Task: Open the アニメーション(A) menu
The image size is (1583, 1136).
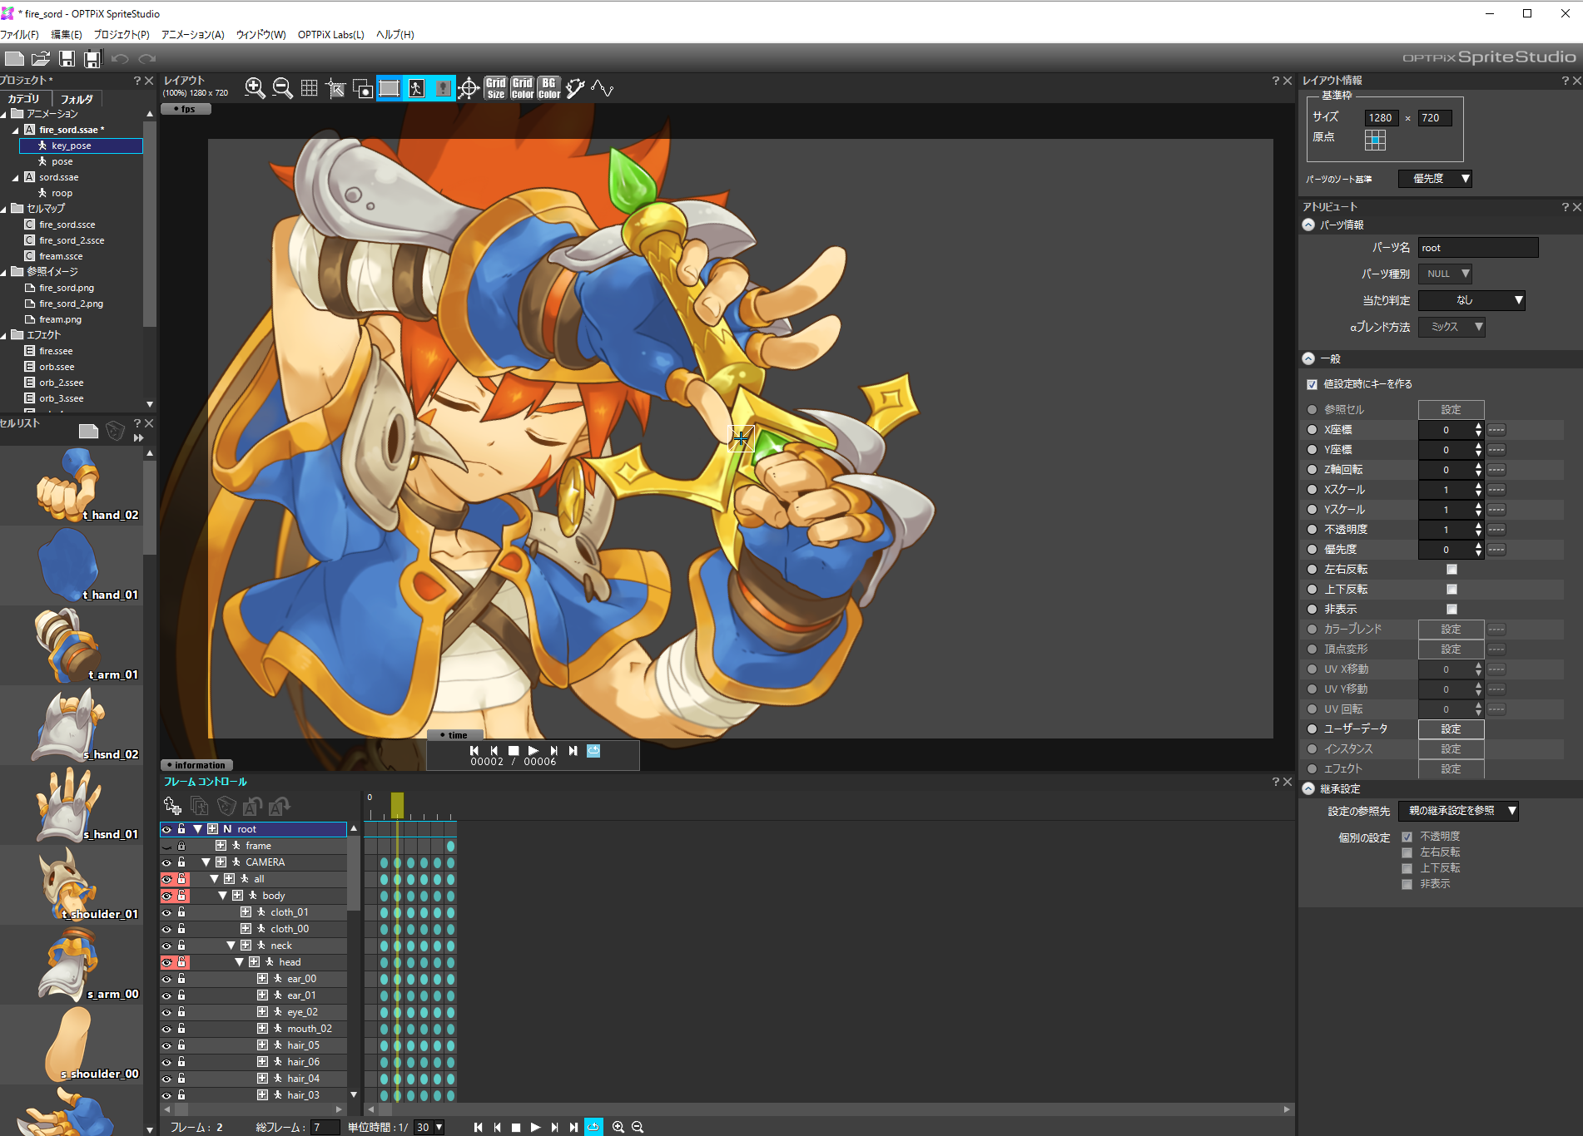Action: tap(192, 35)
